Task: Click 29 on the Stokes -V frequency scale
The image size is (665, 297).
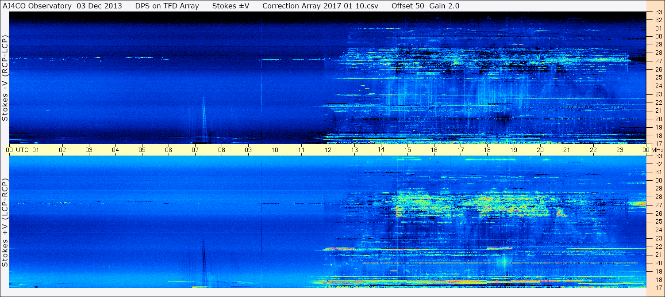Action: (658, 44)
